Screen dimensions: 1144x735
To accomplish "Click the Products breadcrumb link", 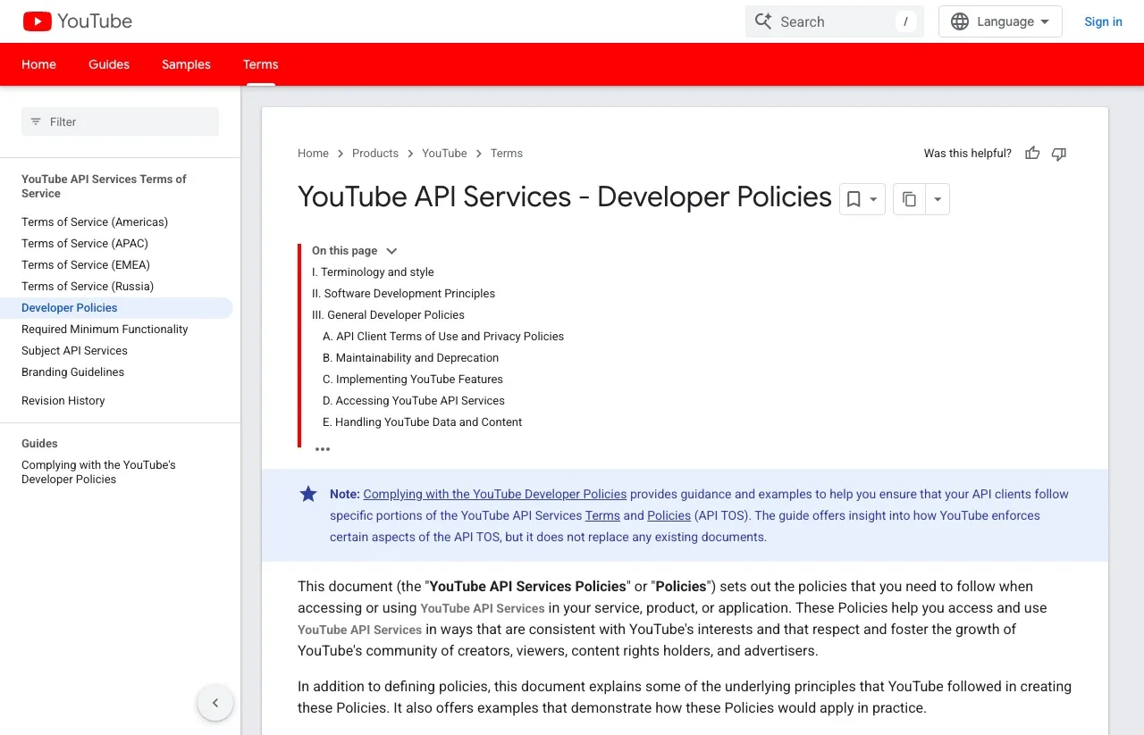I will pyautogui.click(x=375, y=154).
